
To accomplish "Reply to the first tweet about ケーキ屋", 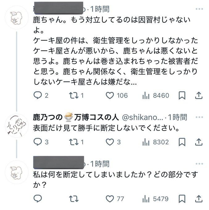I will [x=37, y=95].
